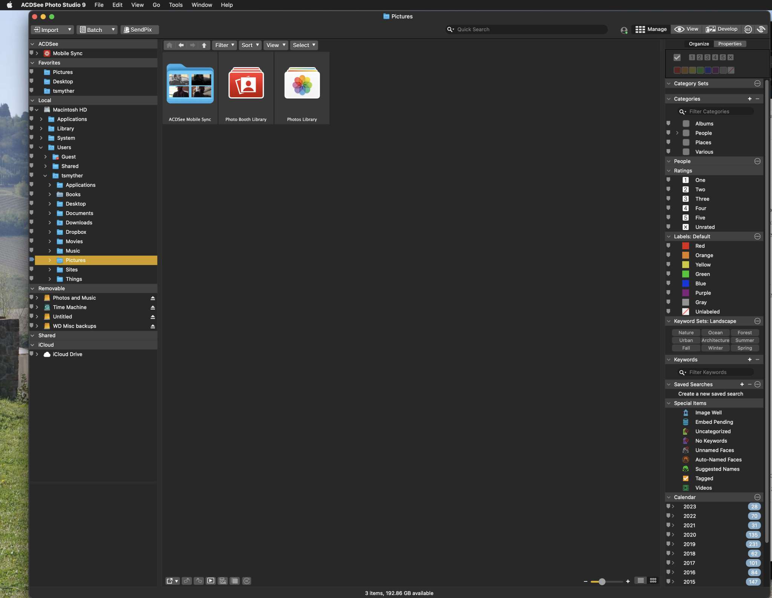Image resolution: width=772 pixels, height=598 pixels.
Task: Start a slideshow from the bottom toolbar
Action: pyautogui.click(x=211, y=581)
